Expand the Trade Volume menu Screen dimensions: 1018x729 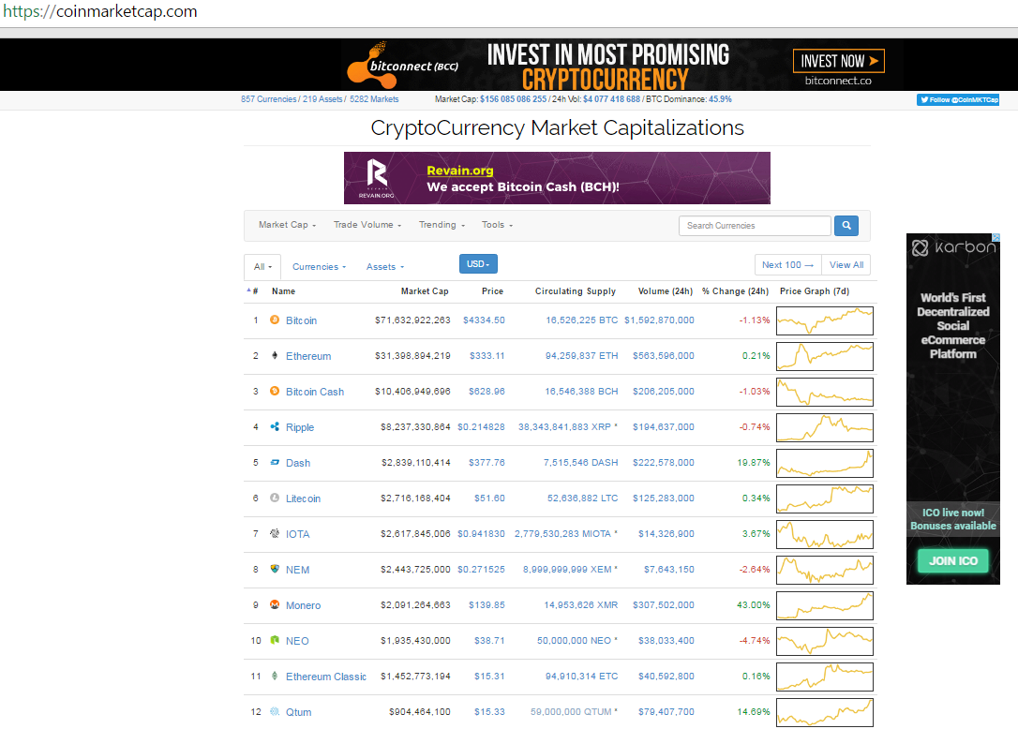[x=367, y=225]
